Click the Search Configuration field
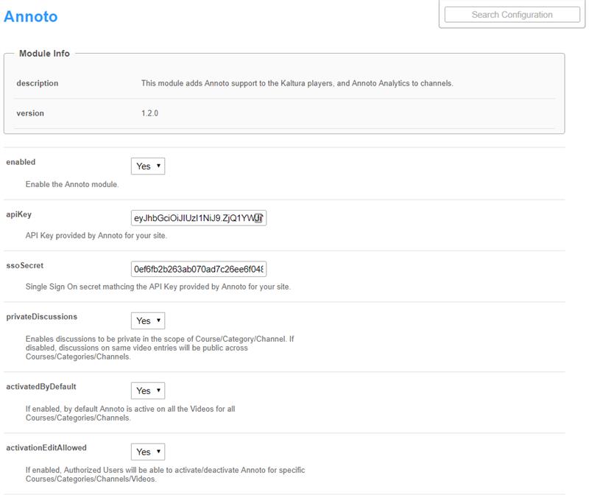The width and height of the screenshot is (589, 495). coord(512,15)
